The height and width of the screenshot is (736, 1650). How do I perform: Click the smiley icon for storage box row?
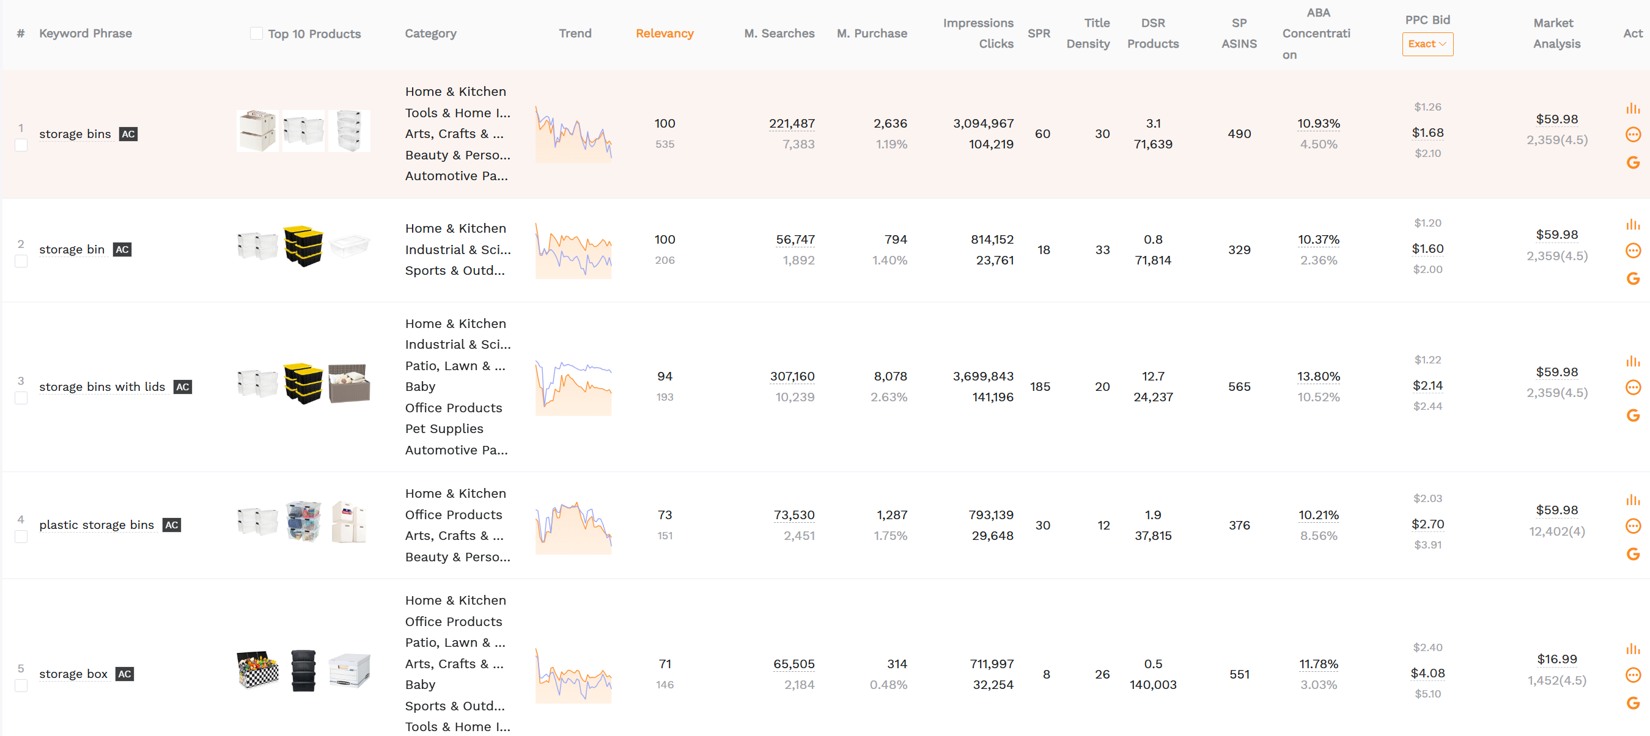[1633, 674]
